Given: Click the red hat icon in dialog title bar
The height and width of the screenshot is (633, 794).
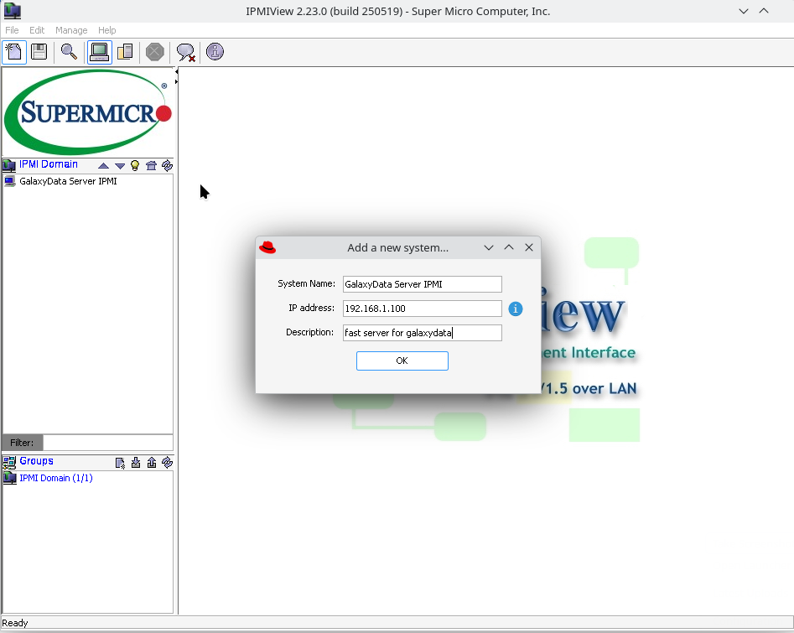Looking at the screenshot, I should (x=267, y=247).
